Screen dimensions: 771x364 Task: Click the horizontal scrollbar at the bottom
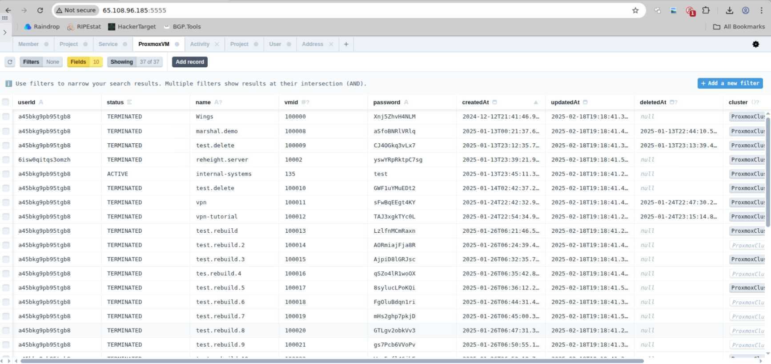coord(332,361)
